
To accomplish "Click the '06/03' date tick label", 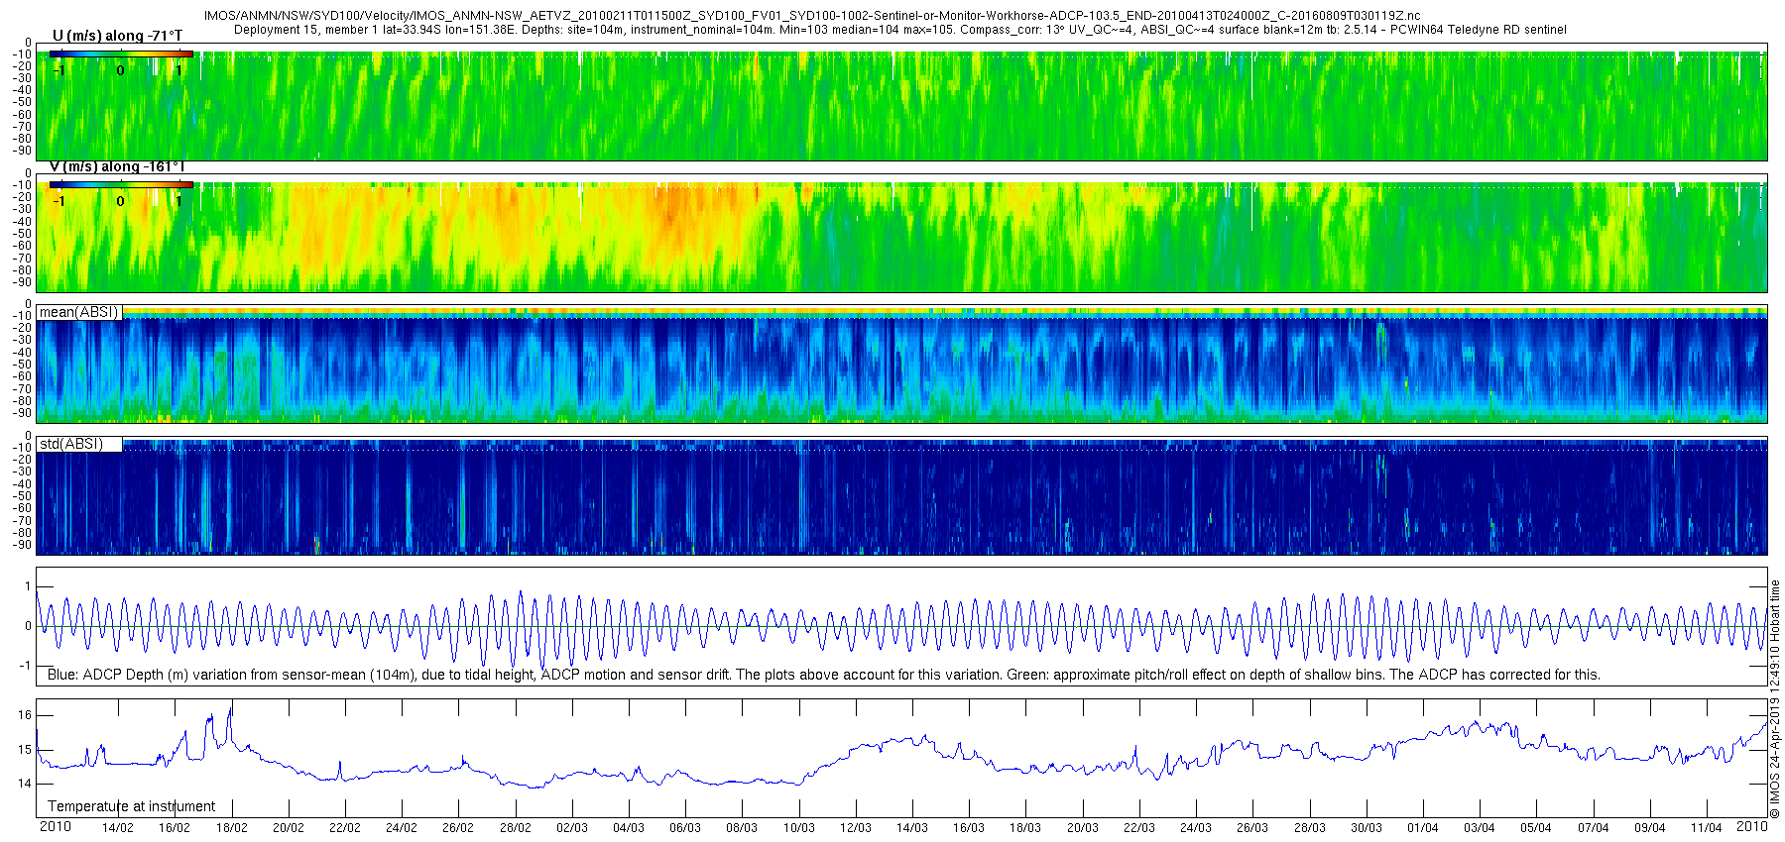I will coord(685,827).
